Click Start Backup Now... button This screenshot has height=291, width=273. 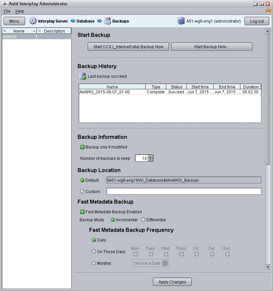pos(212,47)
